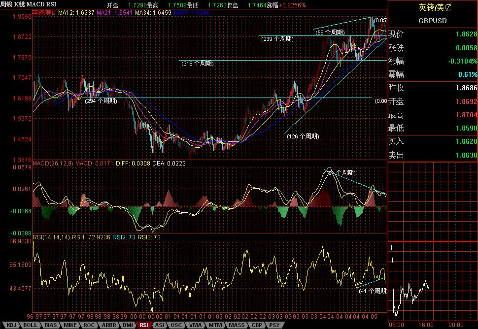
Task: Click the active RSI tab
Action: click(x=144, y=325)
